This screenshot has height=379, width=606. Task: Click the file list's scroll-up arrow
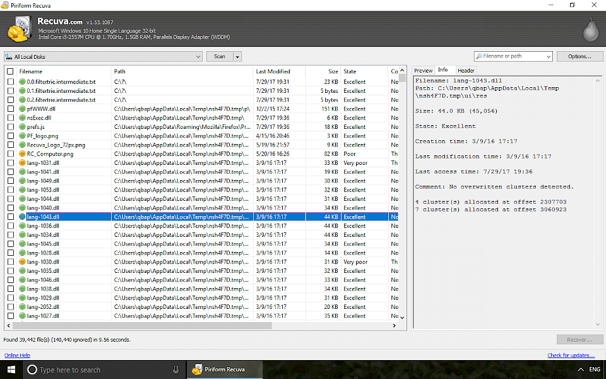click(402, 70)
